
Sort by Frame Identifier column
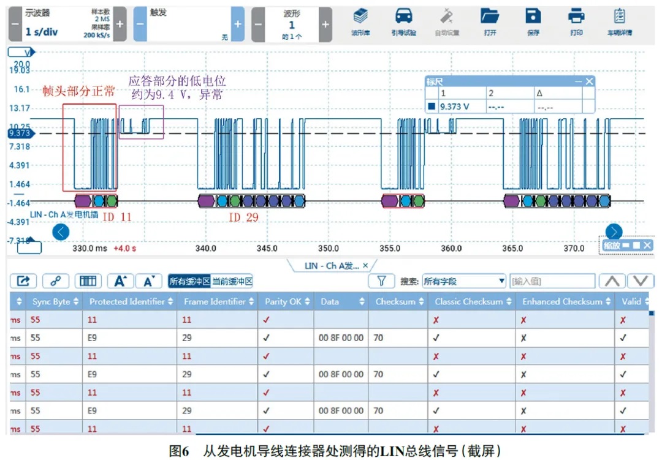[x=218, y=301]
